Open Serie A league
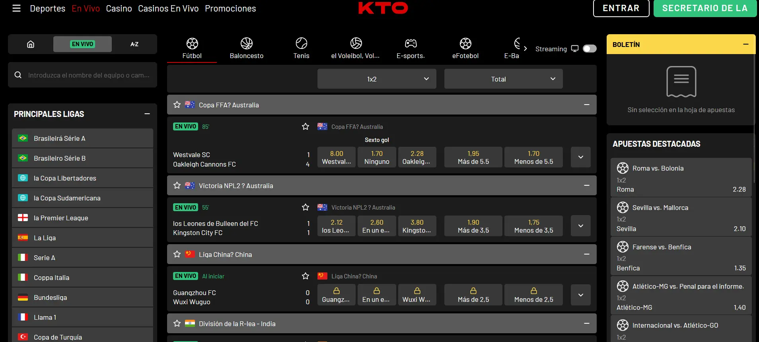Image resolution: width=759 pixels, height=342 pixels. click(82, 257)
